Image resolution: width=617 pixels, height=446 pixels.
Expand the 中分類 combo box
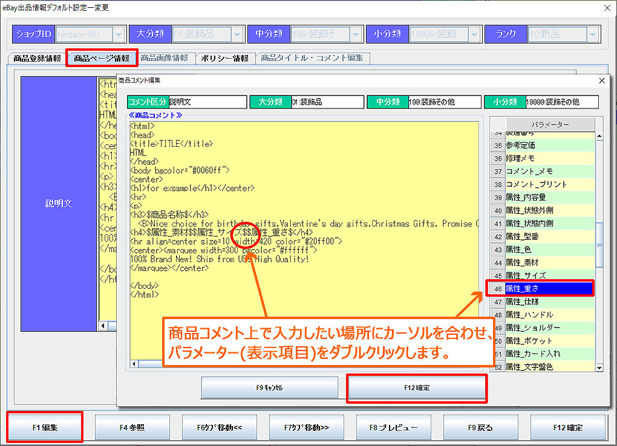tap(355, 34)
